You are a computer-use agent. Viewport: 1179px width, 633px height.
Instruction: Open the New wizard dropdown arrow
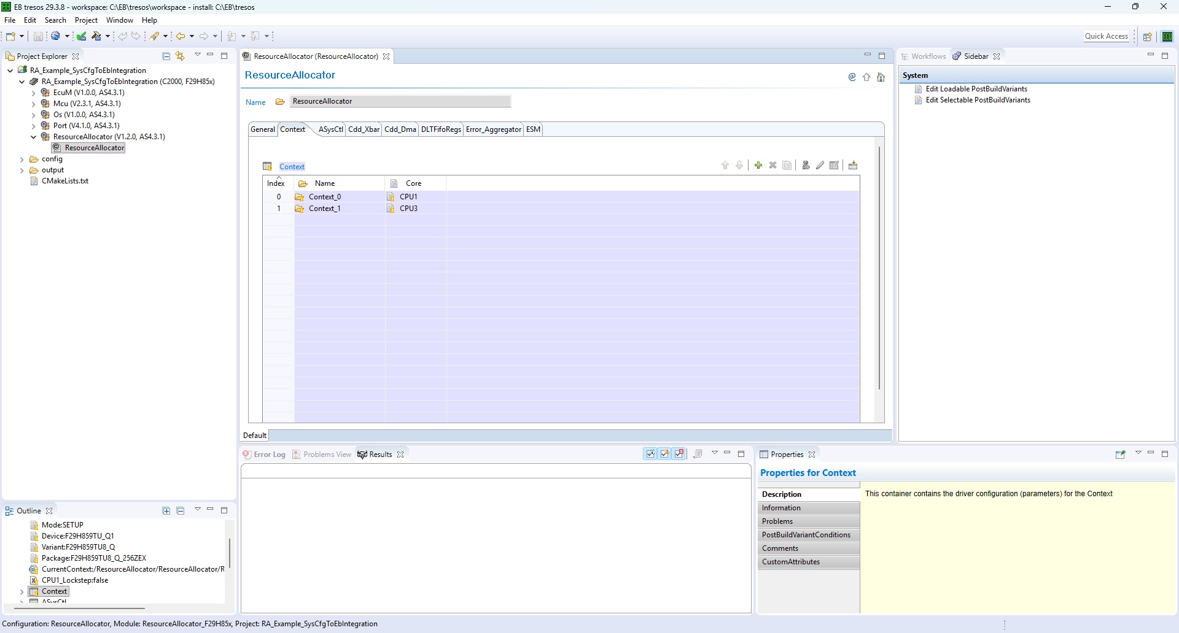point(21,36)
